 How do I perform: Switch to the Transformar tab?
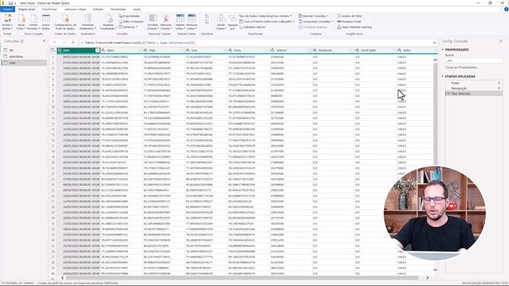[49, 10]
